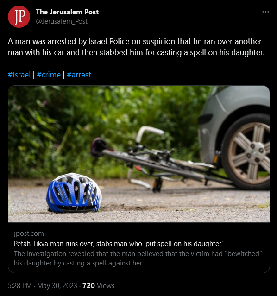View the 720 Views count

[98, 286]
